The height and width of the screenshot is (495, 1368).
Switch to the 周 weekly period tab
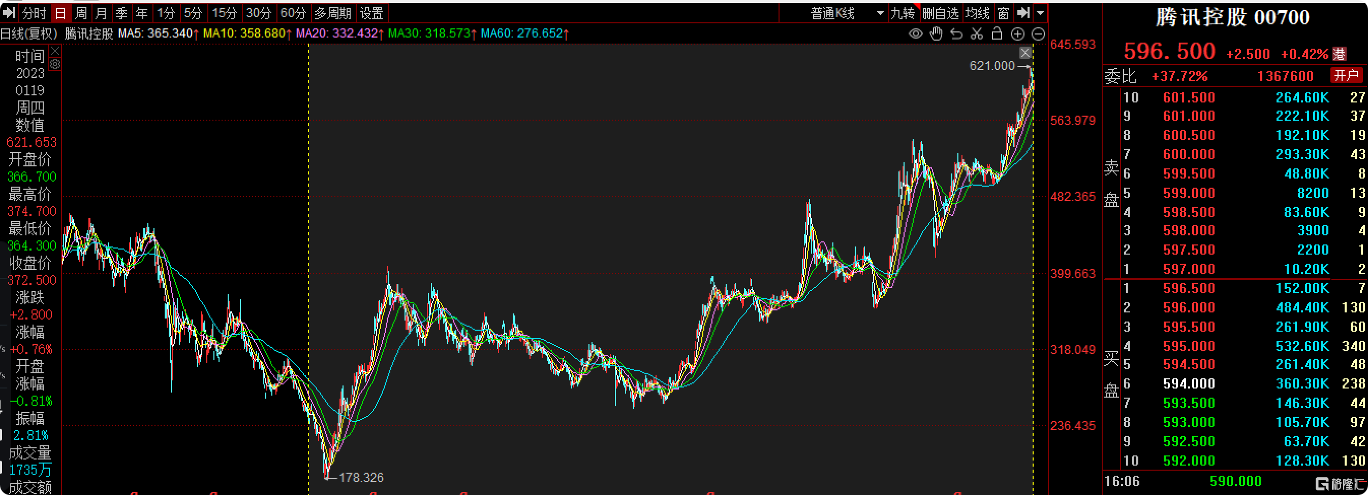(81, 13)
